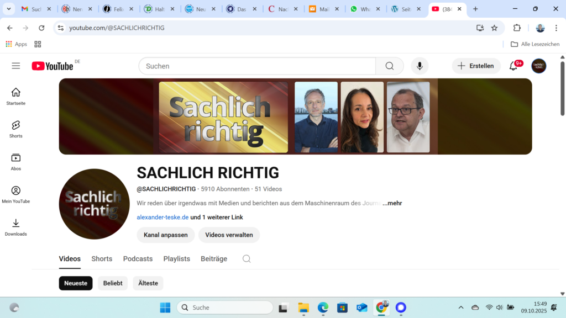Click the Kanal anpassen button
Image resolution: width=566 pixels, height=318 pixels.
point(165,235)
